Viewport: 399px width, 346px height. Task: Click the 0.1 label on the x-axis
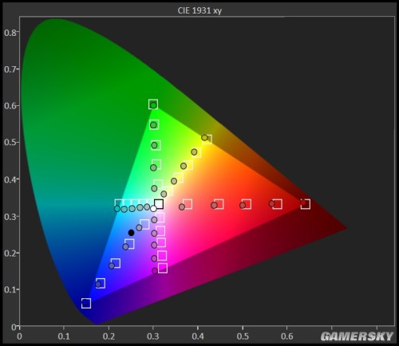tap(64, 336)
